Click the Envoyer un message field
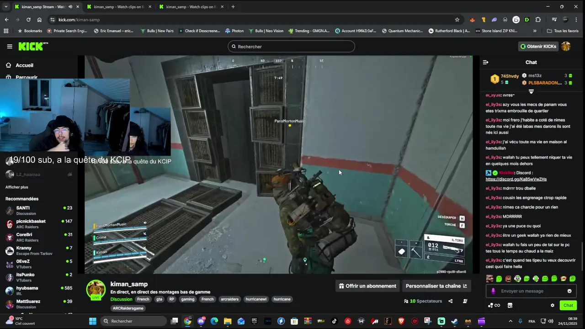This screenshot has height=329, width=585. [531, 291]
